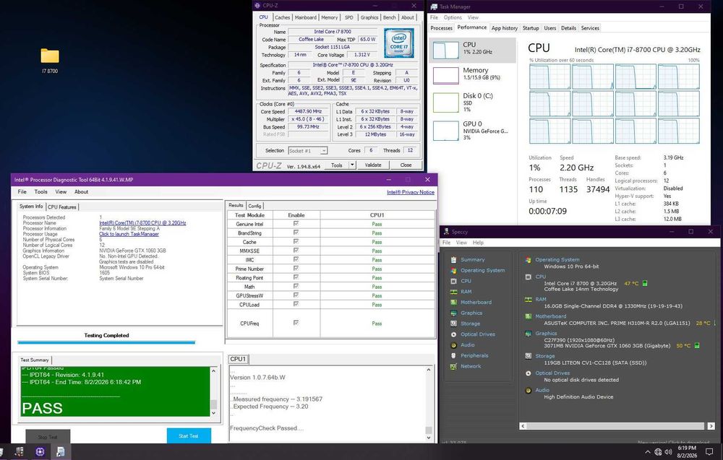Open Startup tab in Task Manager
The image size is (723, 460).
tap(530, 28)
